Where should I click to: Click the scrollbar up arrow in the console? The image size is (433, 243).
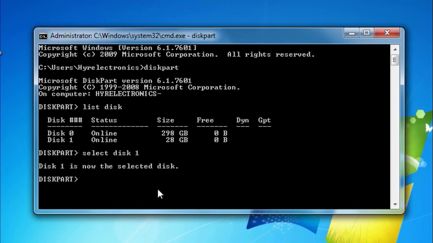(x=395, y=49)
